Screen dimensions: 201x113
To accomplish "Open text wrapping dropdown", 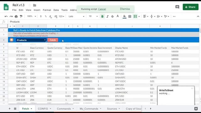I will 160,16.
